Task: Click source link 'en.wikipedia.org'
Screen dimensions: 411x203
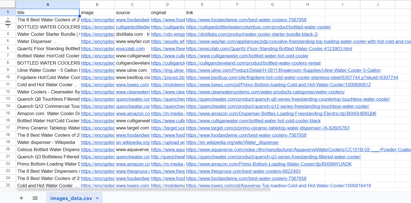Action: coord(133,142)
